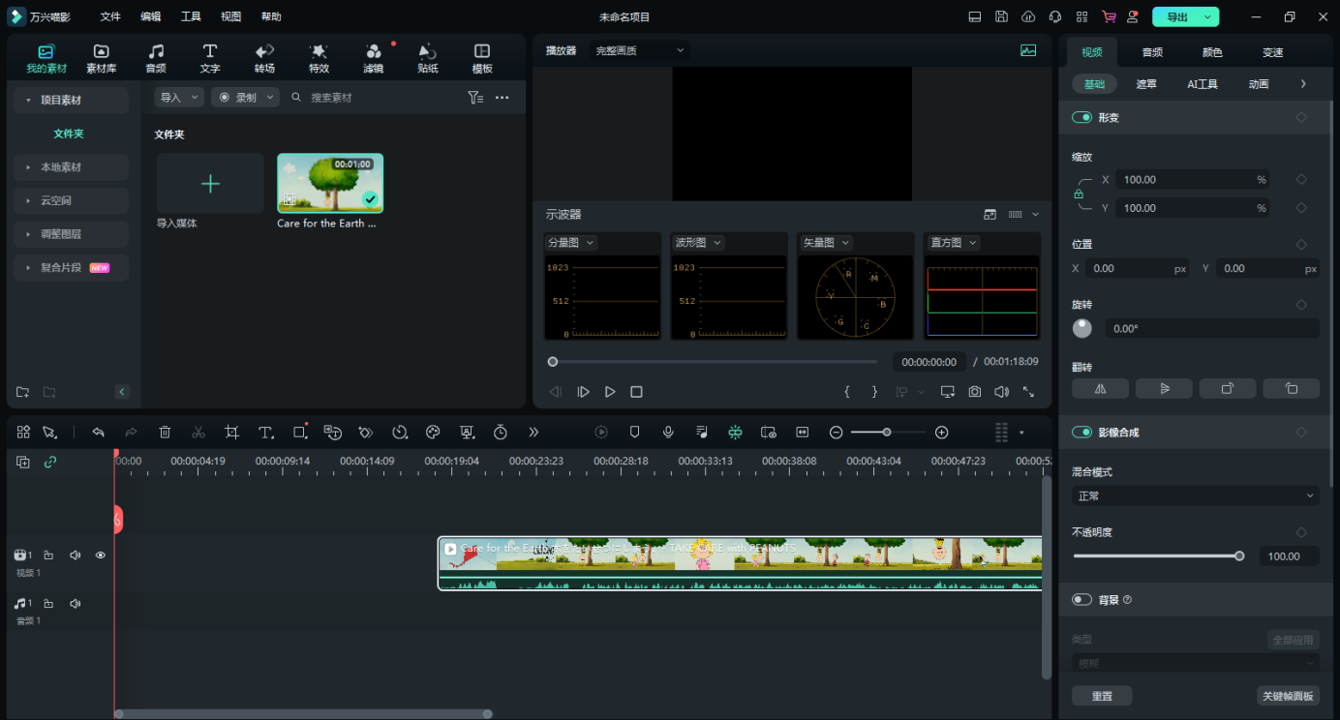
Task: Click the delete trash icon in timeline toolbar
Action: [165, 433]
